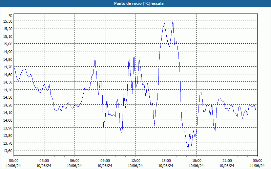
Task: Pick the 14,20 value on the axis
Action: [7, 105]
